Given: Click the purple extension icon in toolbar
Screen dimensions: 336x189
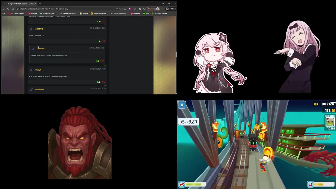Looking at the screenshot, I should [x=130, y=9].
